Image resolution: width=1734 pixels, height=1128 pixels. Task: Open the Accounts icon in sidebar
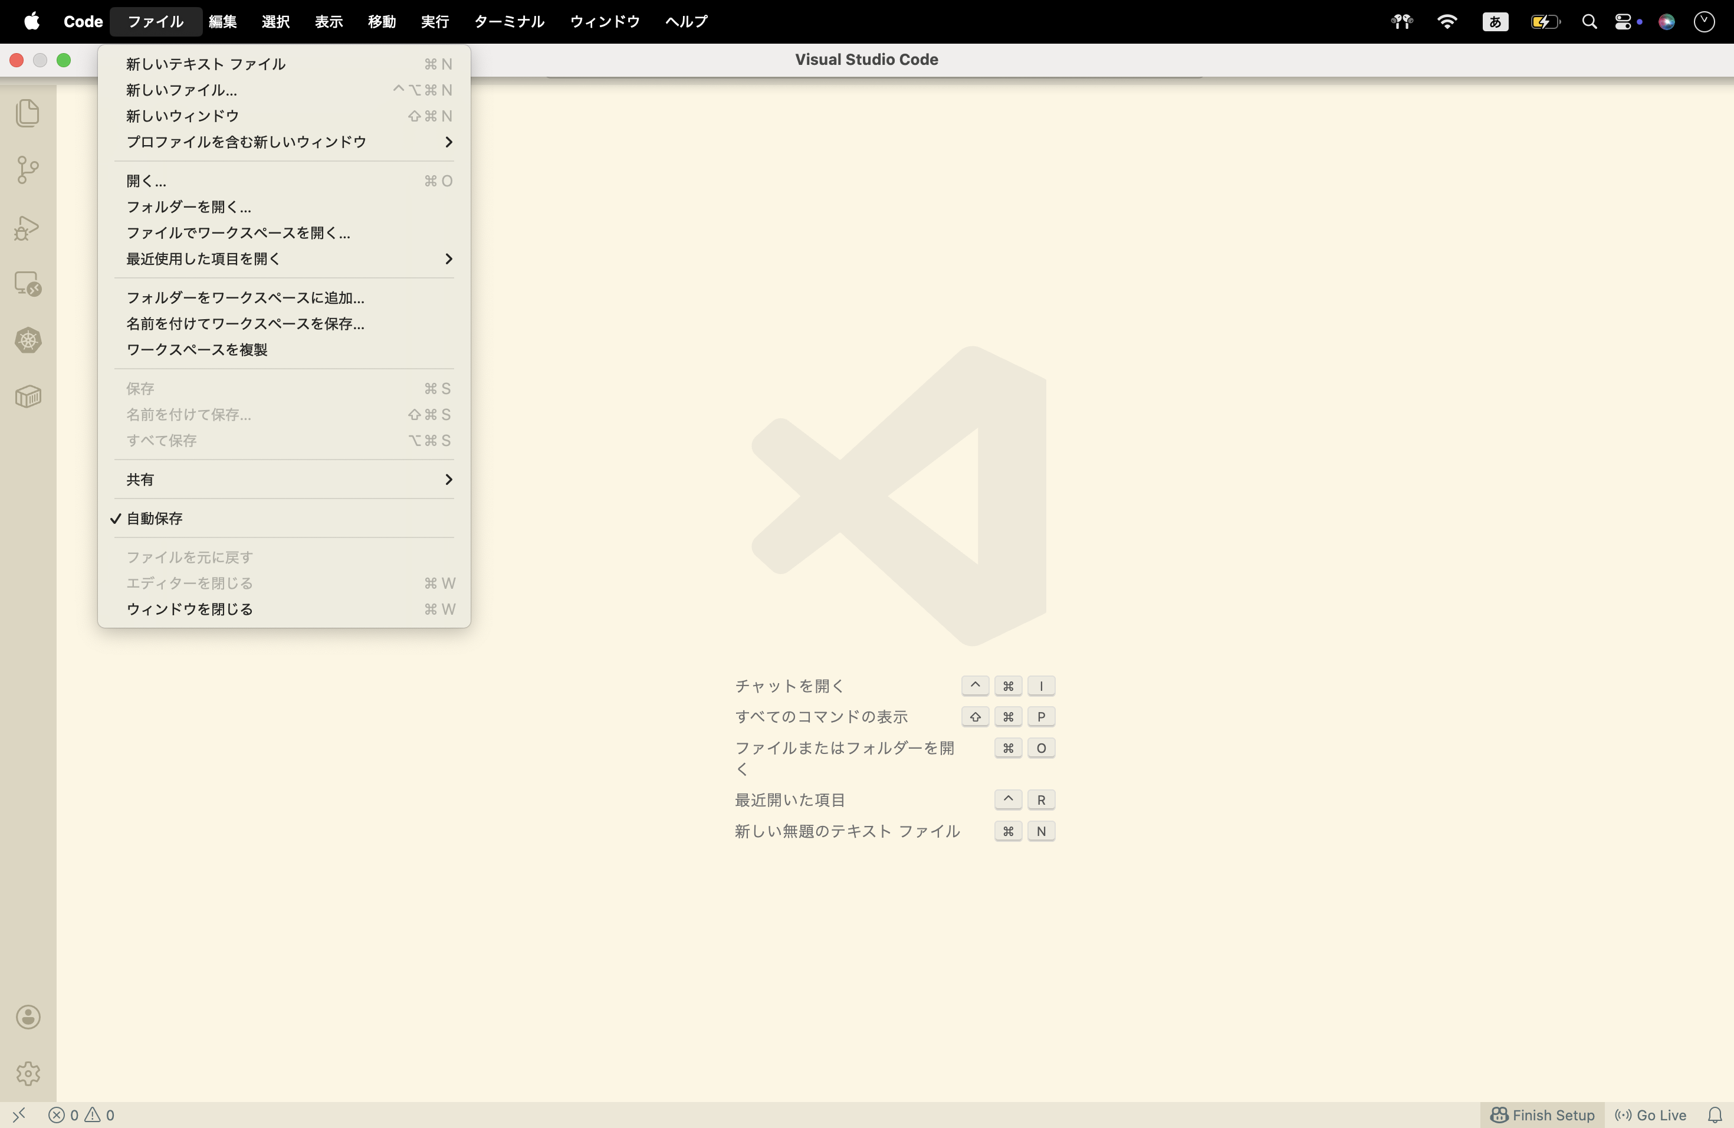point(28,1017)
